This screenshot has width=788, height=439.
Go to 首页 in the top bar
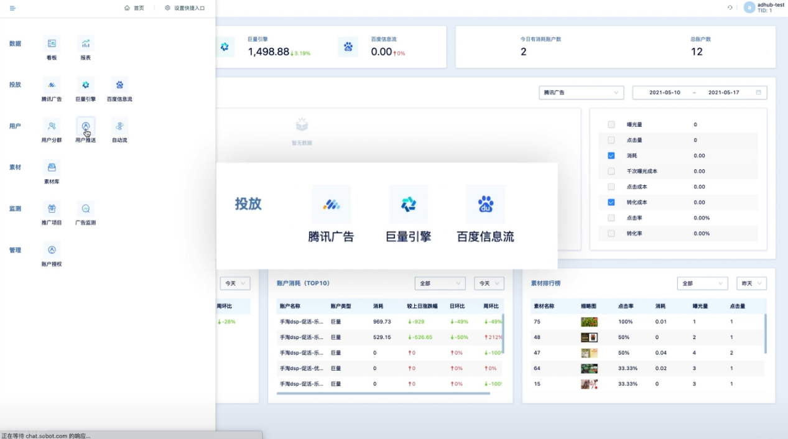click(x=134, y=8)
